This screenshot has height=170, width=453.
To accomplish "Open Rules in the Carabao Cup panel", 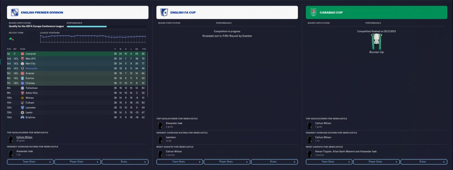I will (424, 162).
